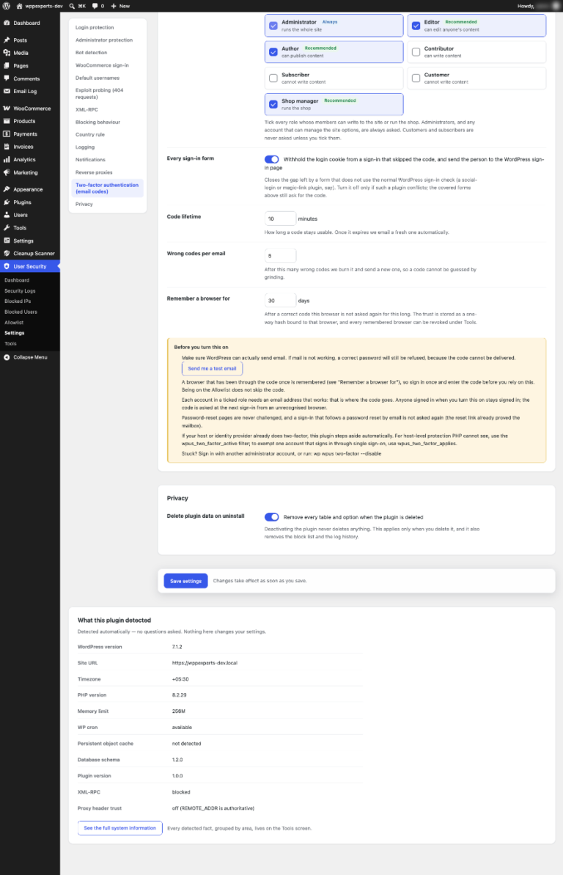Go to Logging section

click(85, 147)
